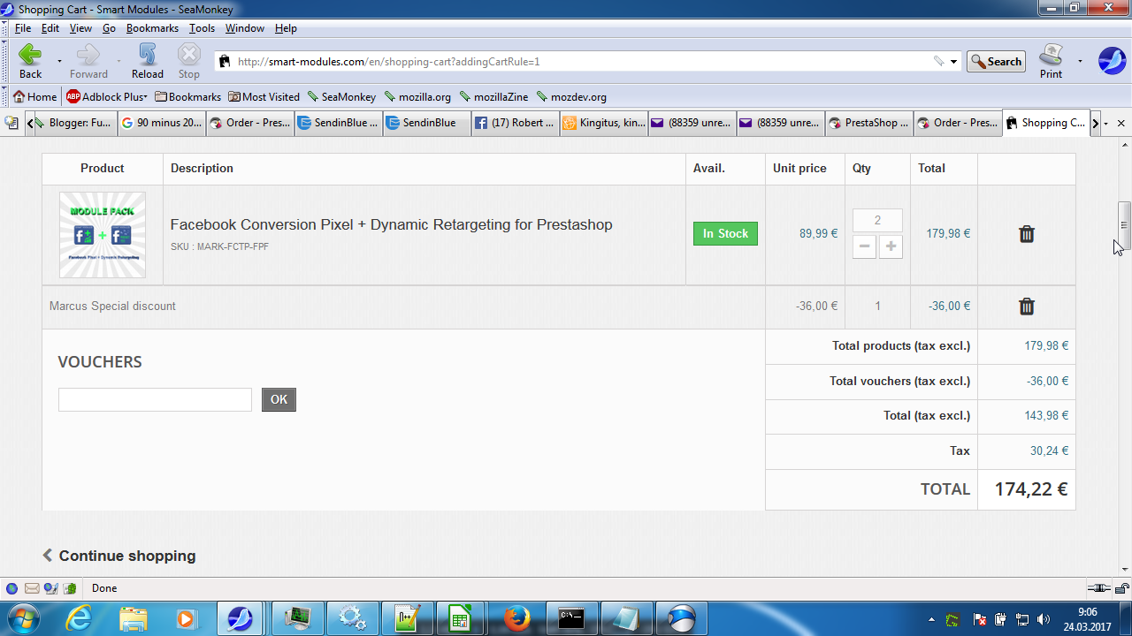The width and height of the screenshot is (1132, 636).
Task: Click the security padlock status icon
Action: pos(1121,588)
